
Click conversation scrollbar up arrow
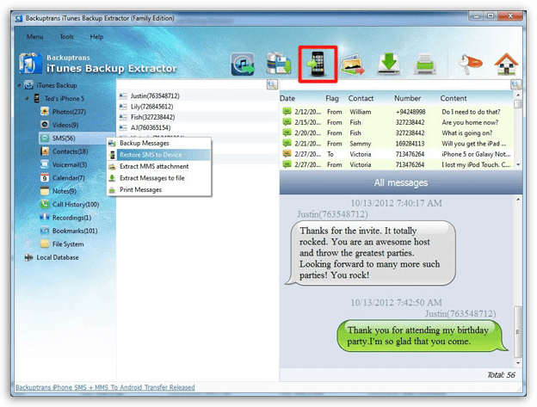(518, 200)
